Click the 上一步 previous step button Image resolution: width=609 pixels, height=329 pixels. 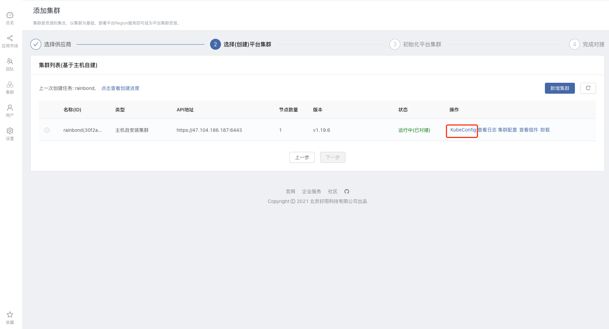(x=302, y=157)
